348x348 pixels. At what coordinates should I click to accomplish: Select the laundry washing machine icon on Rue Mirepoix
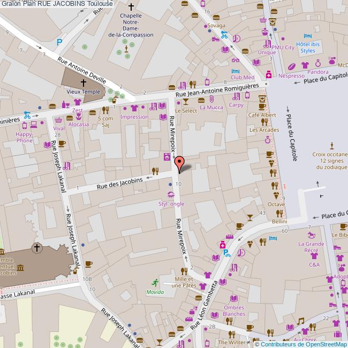point(167,157)
